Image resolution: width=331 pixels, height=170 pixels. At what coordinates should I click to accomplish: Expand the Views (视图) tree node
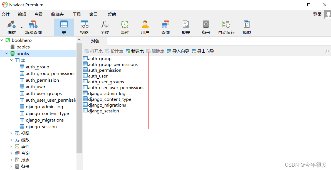(x=11, y=133)
